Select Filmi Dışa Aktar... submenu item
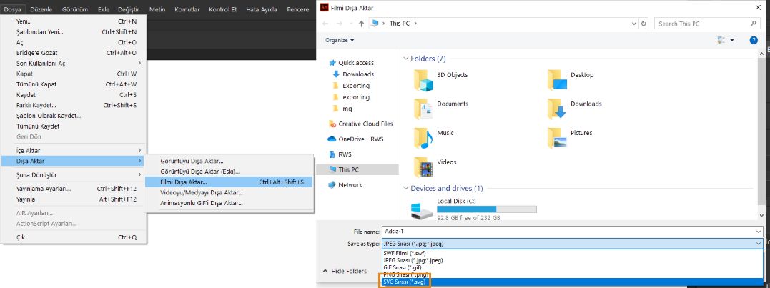 [x=229, y=182]
